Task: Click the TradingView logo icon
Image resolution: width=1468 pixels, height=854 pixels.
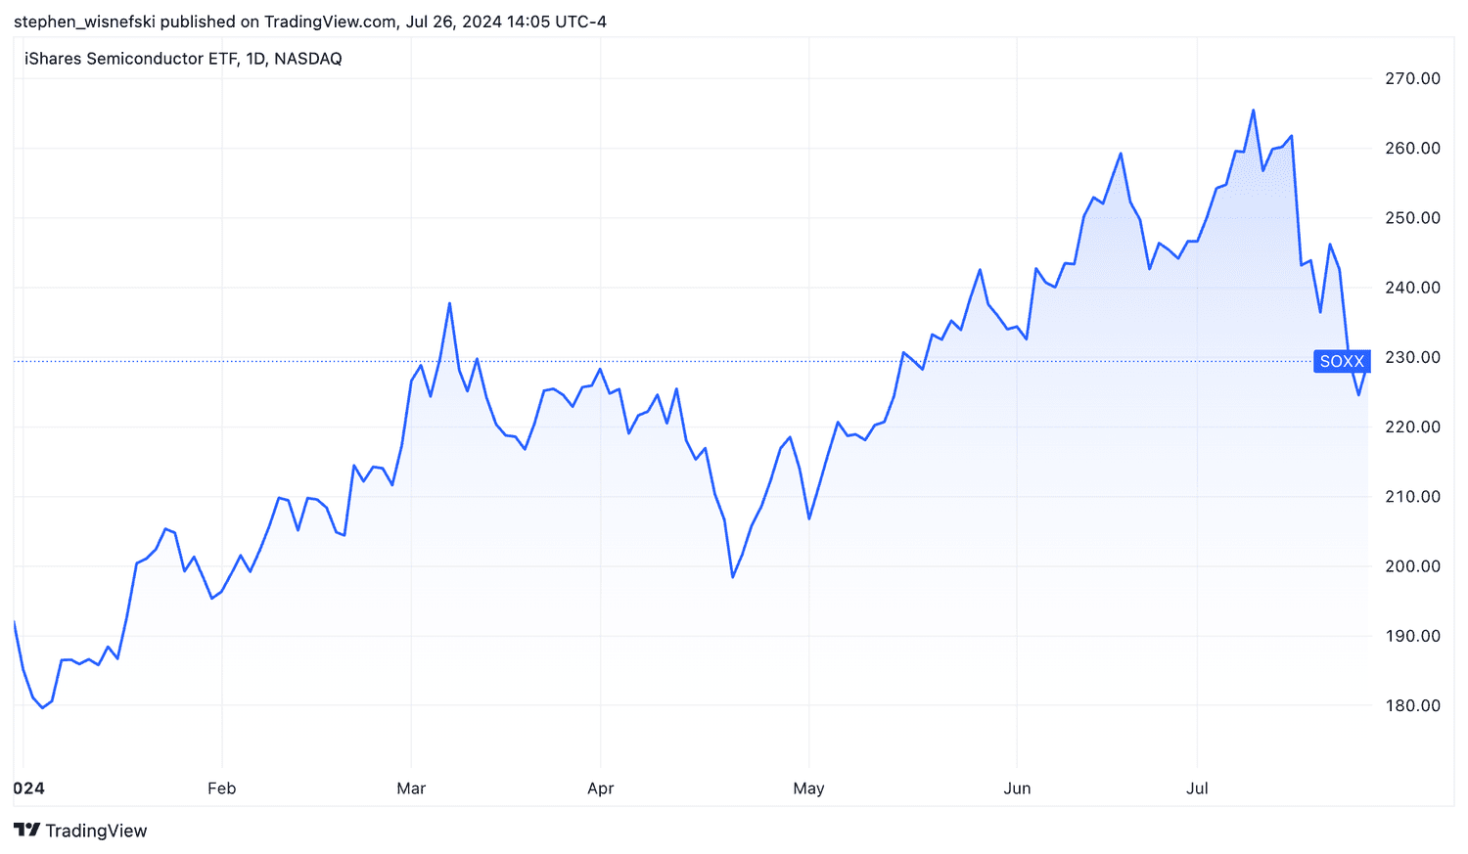Action: coord(27,831)
